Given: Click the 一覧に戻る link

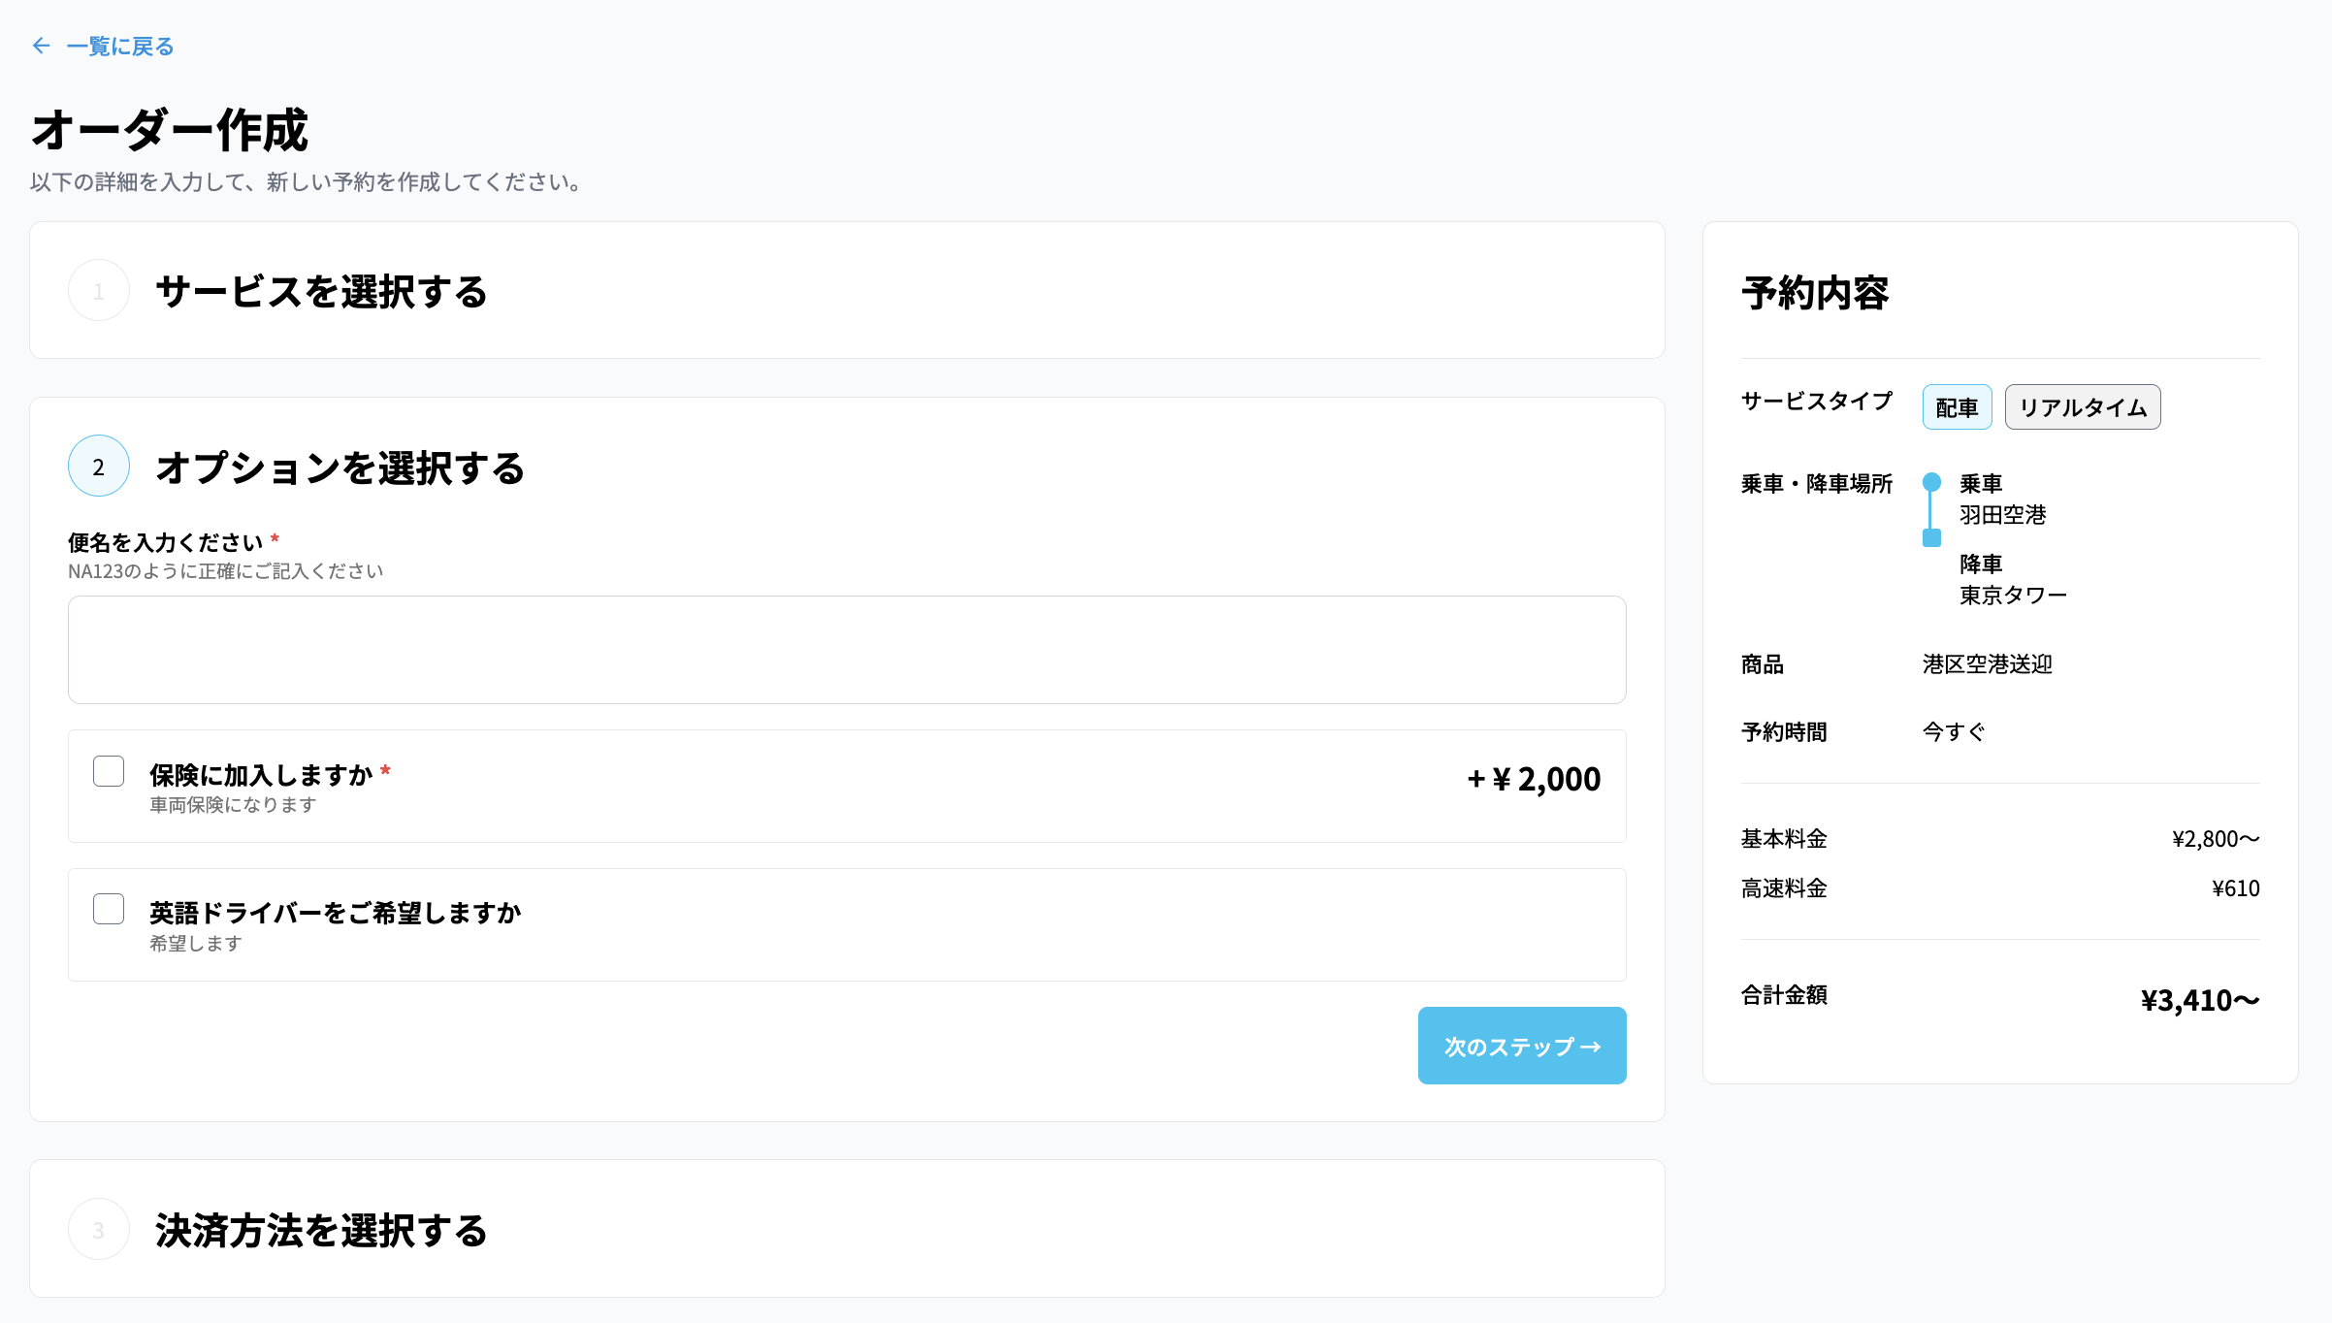Looking at the screenshot, I should point(119,47).
